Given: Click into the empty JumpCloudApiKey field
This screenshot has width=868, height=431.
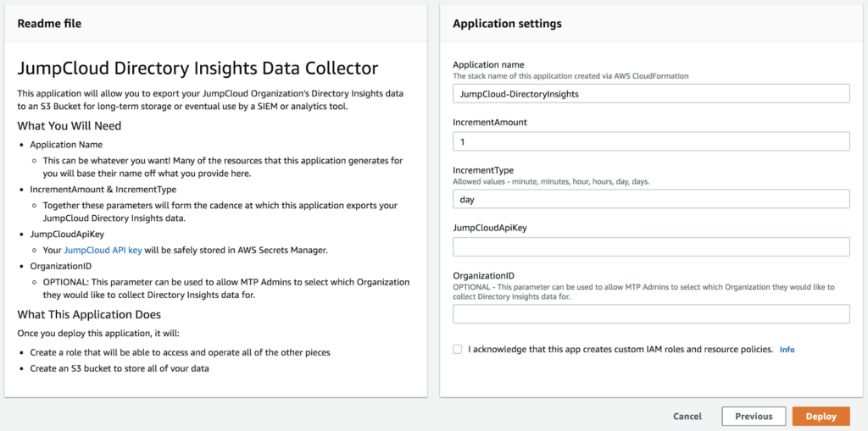Looking at the screenshot, I should (650, 246).
